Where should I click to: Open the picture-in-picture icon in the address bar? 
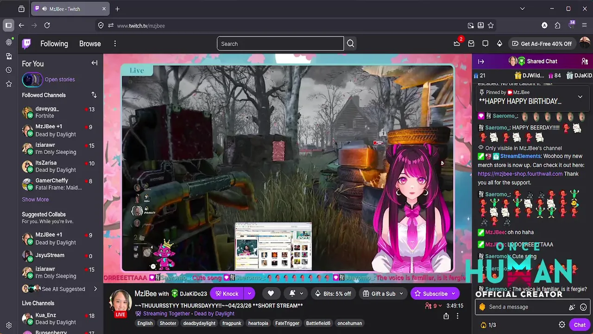click(x=471, y=26)
